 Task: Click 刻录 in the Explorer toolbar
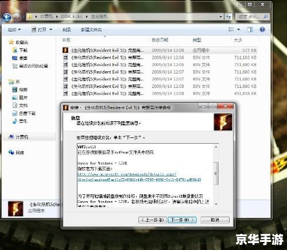pos(67,29)
